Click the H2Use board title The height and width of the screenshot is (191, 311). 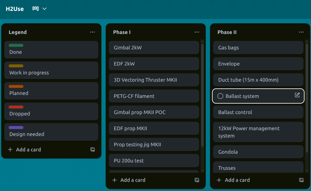(x=15, y=9)
